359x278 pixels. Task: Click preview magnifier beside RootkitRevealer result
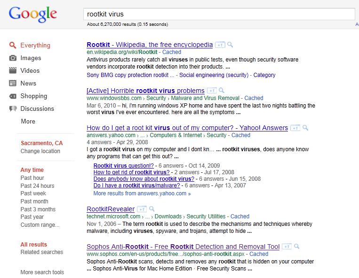coord(152,209)
